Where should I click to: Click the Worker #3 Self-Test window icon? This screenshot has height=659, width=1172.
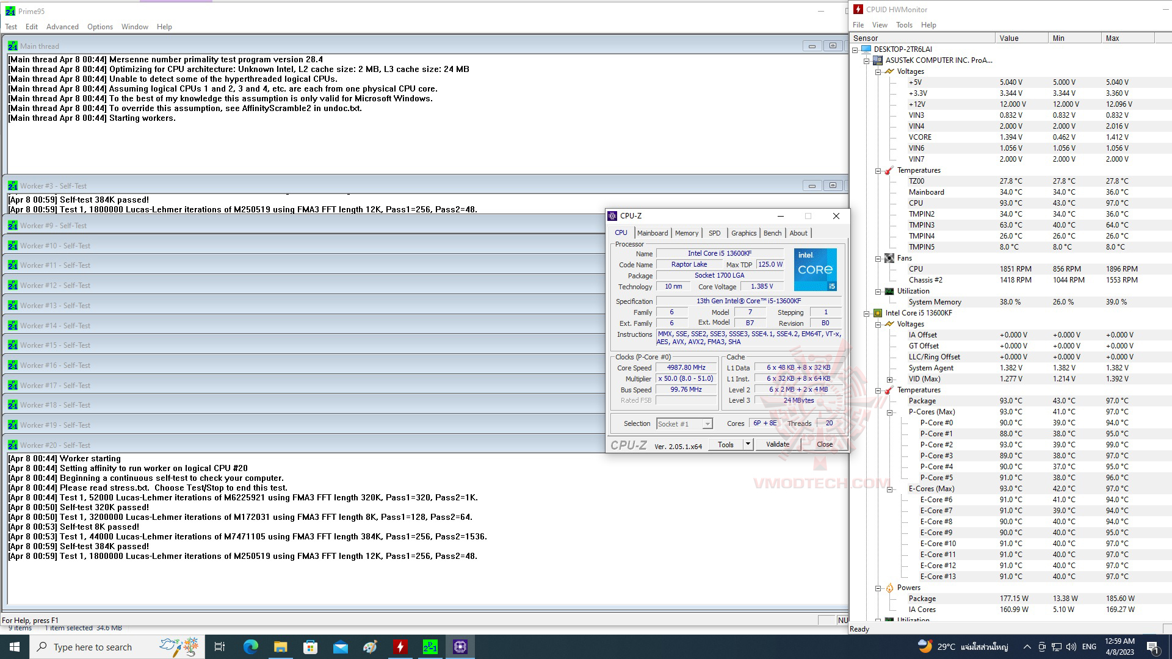point(13,186)
